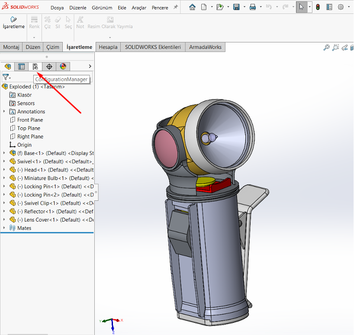Open the PropertyManager tab

click(21, 66)
